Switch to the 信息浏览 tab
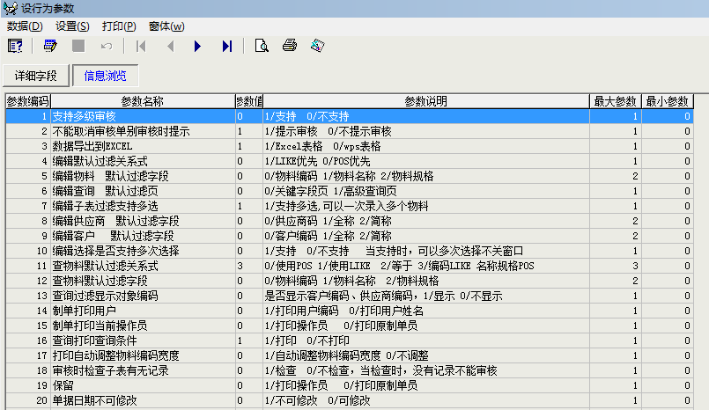 (x=105, y=76)
